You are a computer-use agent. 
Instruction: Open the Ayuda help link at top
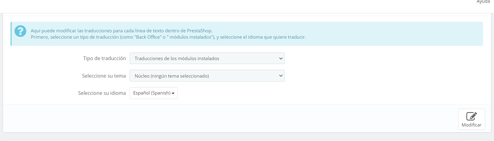pyautogui.click(x=483, y=2)
